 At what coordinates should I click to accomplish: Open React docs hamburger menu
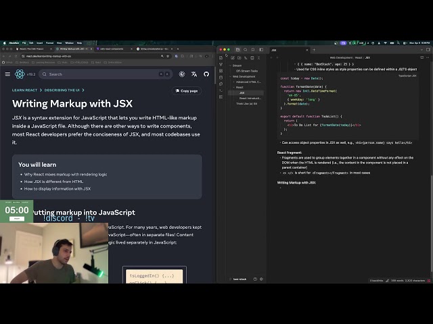(7, 74)
